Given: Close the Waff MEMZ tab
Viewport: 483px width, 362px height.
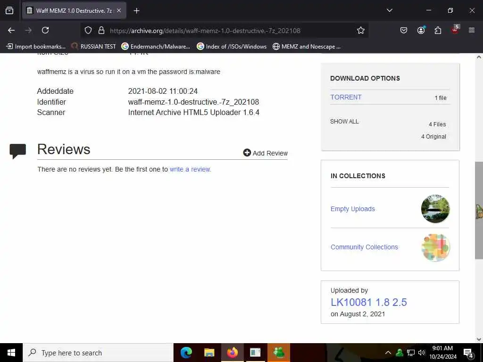Looking at the screenshot, I should pyautogui.click(x=119, y=10).
